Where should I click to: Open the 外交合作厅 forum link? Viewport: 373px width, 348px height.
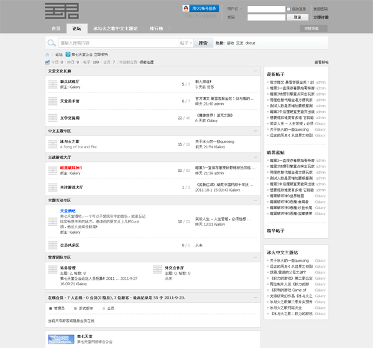tap(174, 268)
